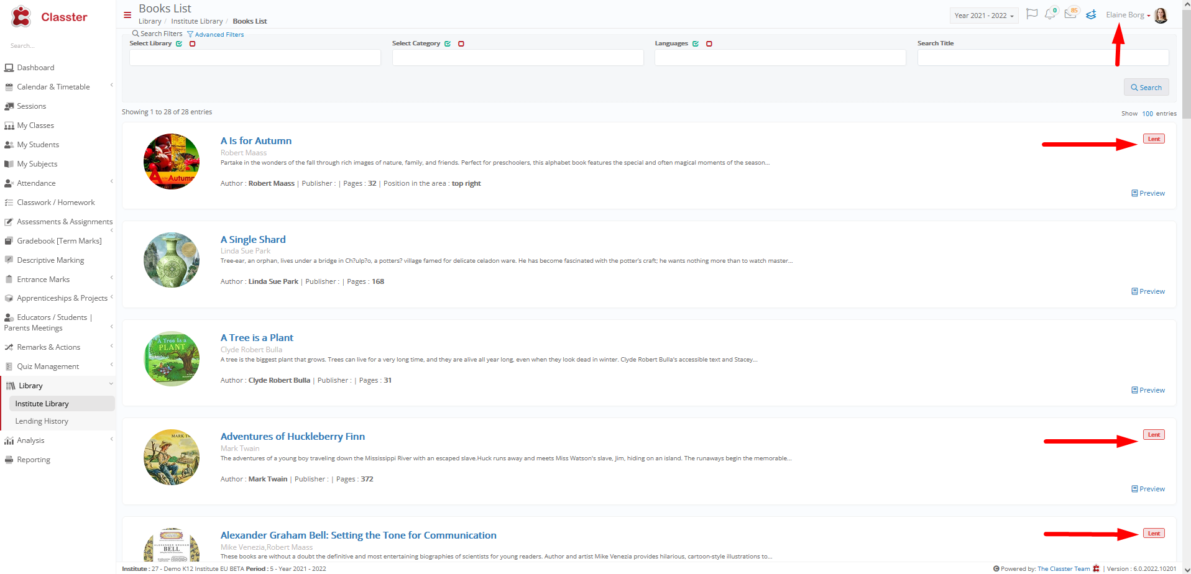Click Reporting printer icon
1191x574 pixels.
click(9, 460)
